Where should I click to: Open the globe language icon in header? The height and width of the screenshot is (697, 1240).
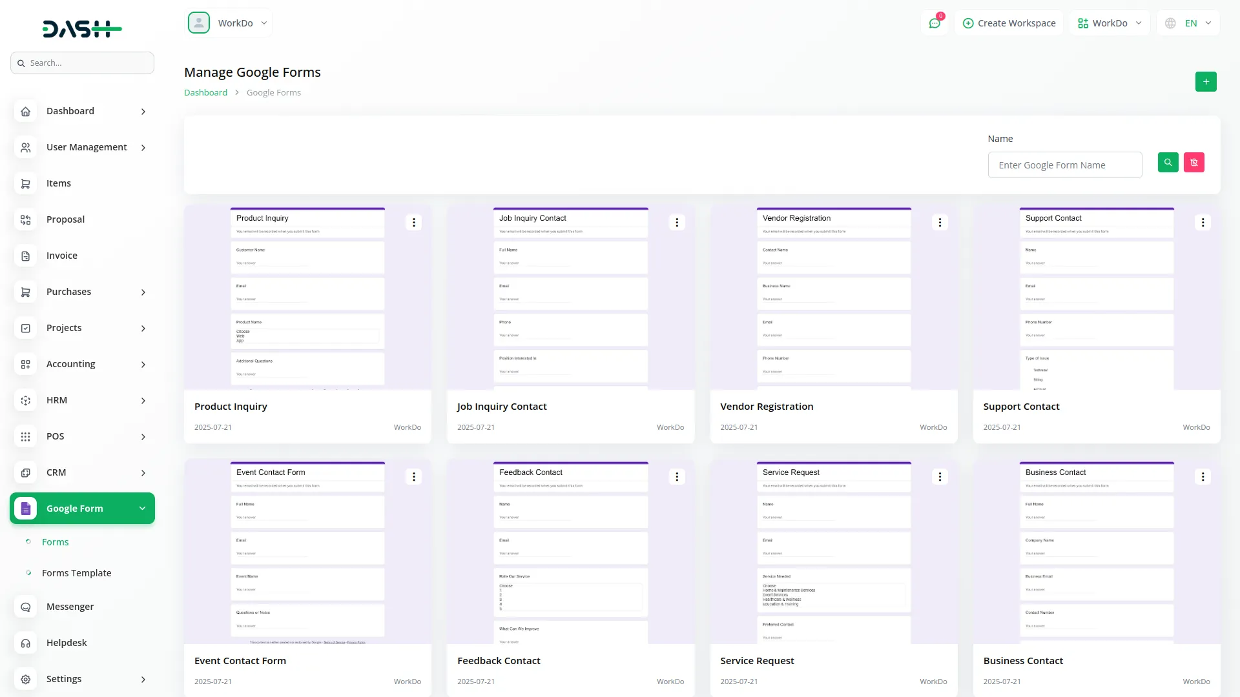coord(1170,23)
